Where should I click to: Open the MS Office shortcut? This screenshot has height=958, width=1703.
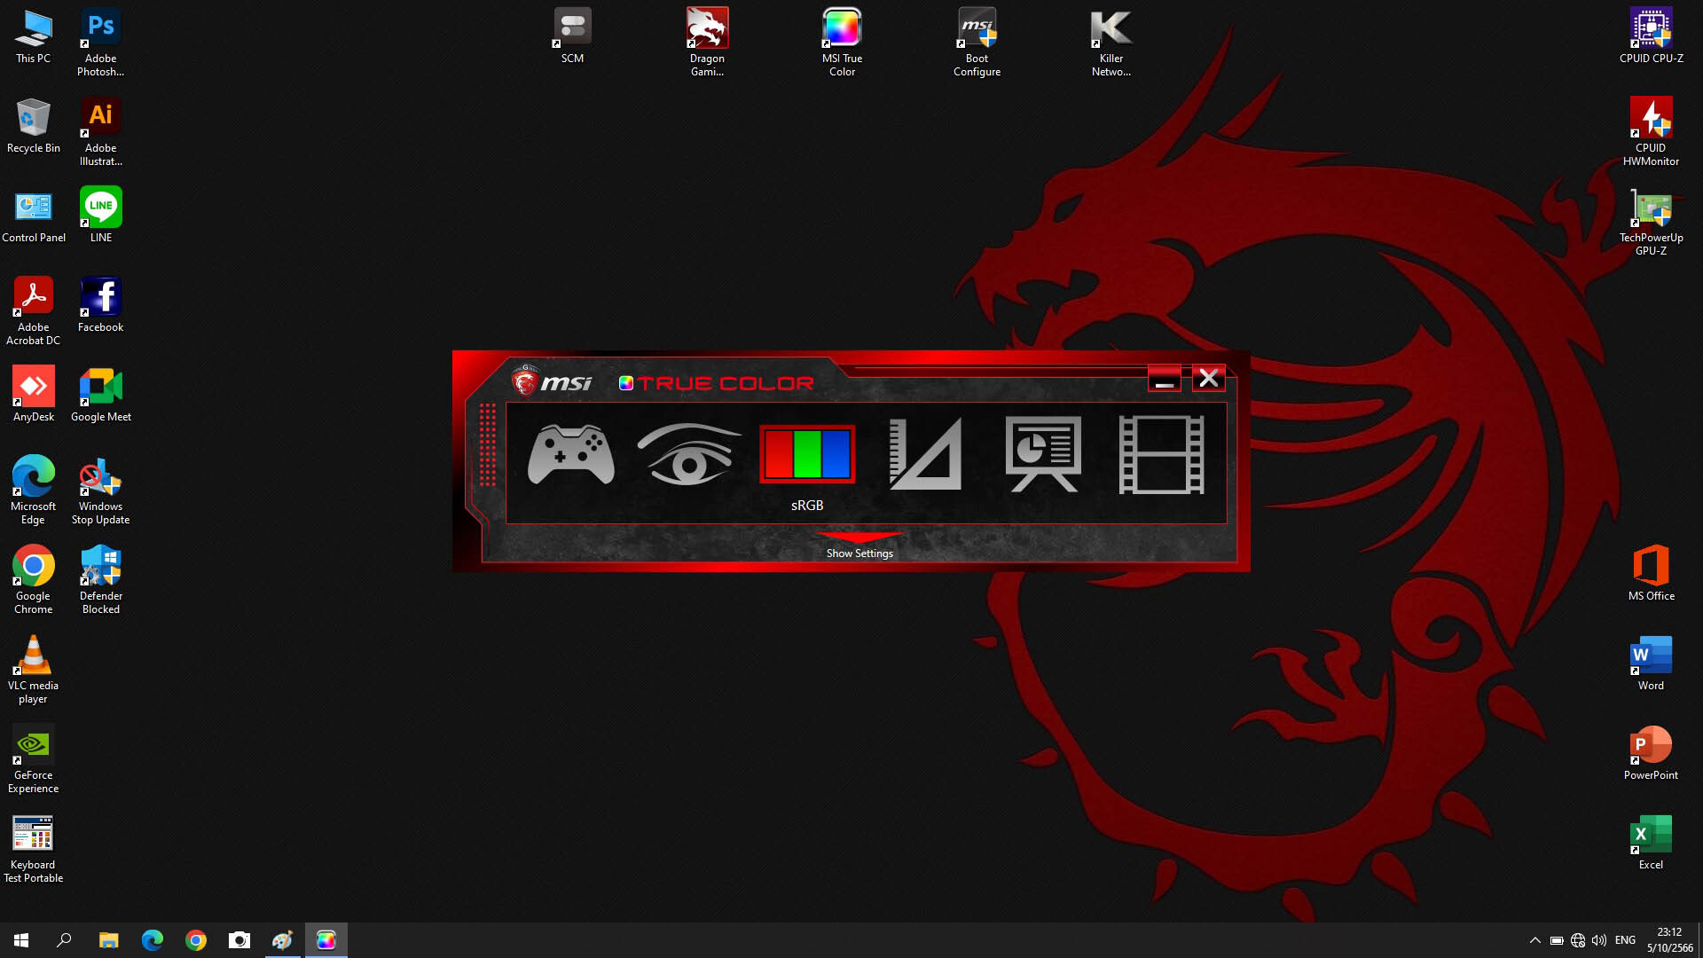coord(1651,573)
